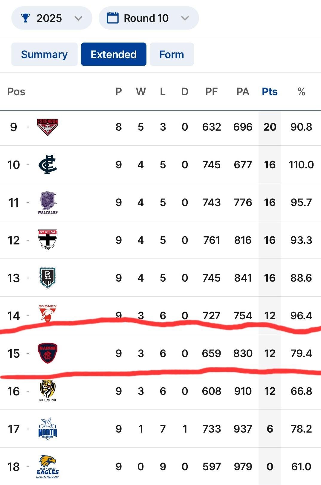Expand the 2025 season dropdown
The image size is (321, 485).
coord(52,18)
